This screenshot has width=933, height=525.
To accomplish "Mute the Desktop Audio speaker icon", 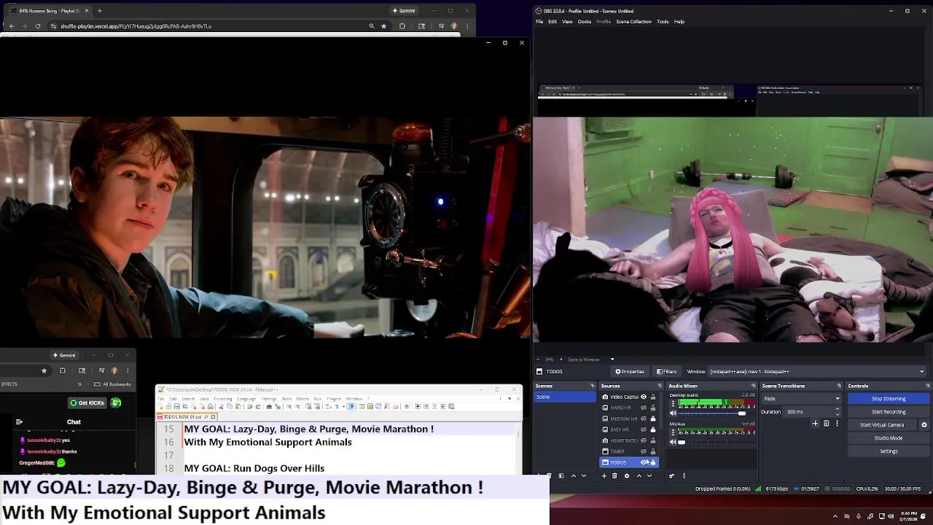I will (673, 413).
